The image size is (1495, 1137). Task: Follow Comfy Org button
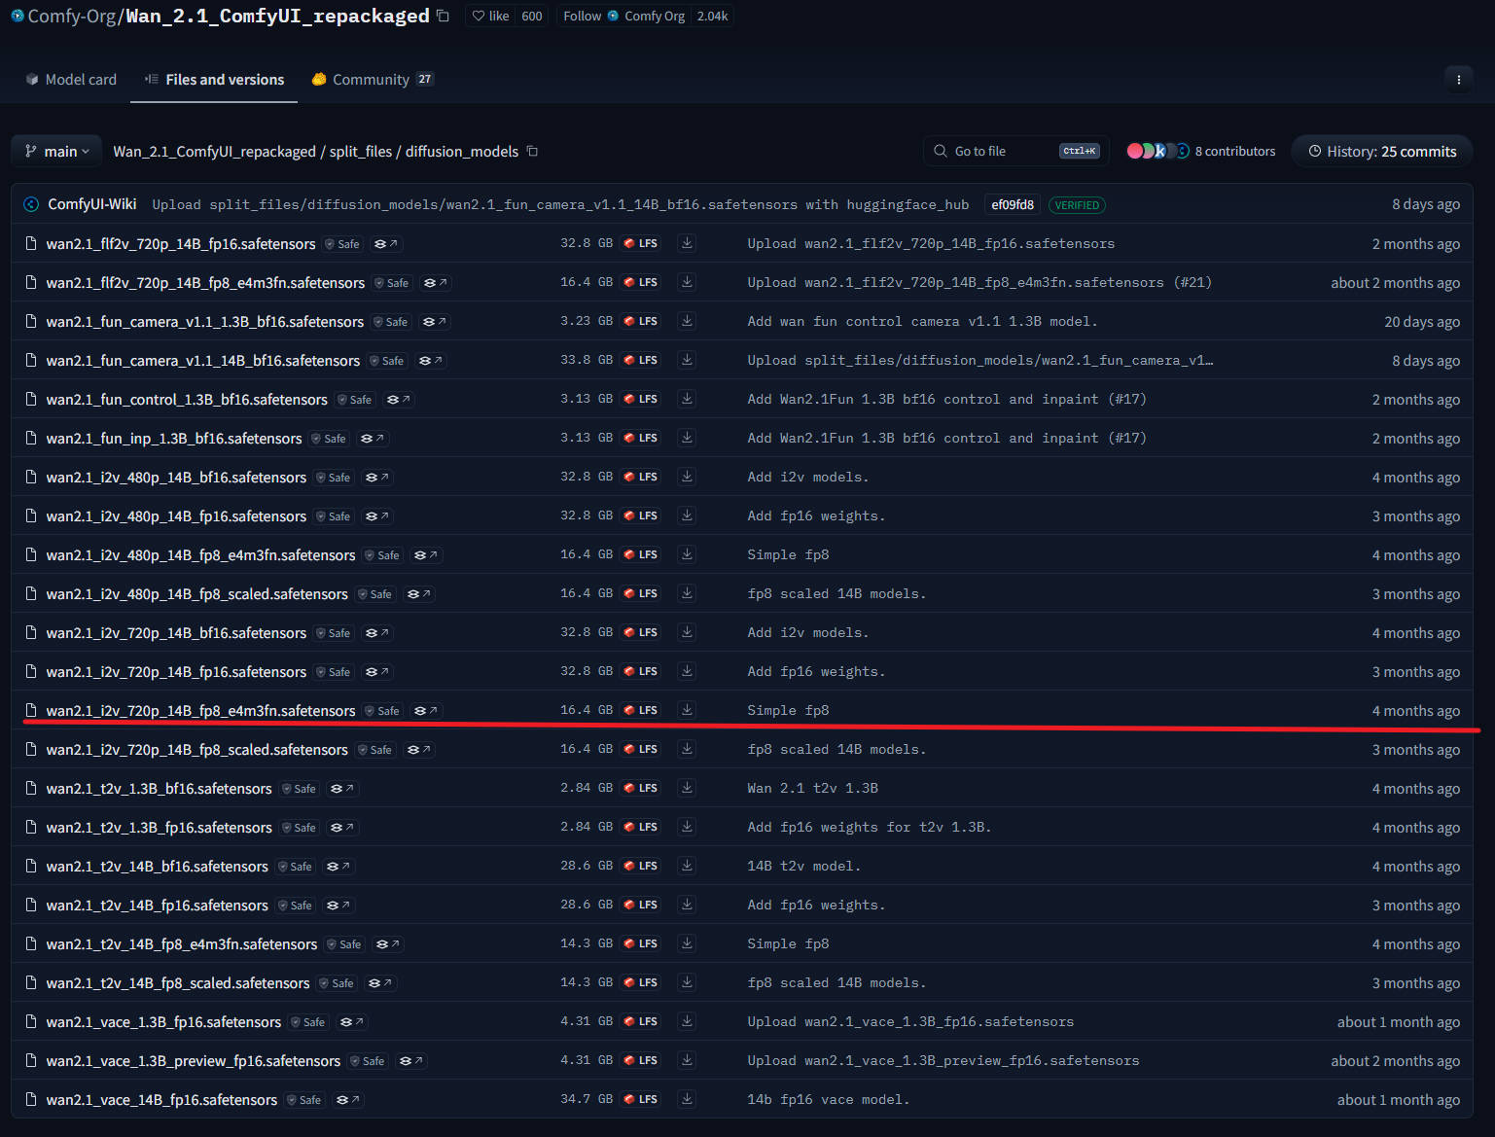(x=623, y=16)
